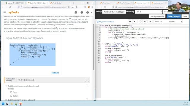Viewport: 190px width, 106px height.
Task: Click the 16.3.1 Bubble sort activity completion badge
Action: [x=87, y=80]
